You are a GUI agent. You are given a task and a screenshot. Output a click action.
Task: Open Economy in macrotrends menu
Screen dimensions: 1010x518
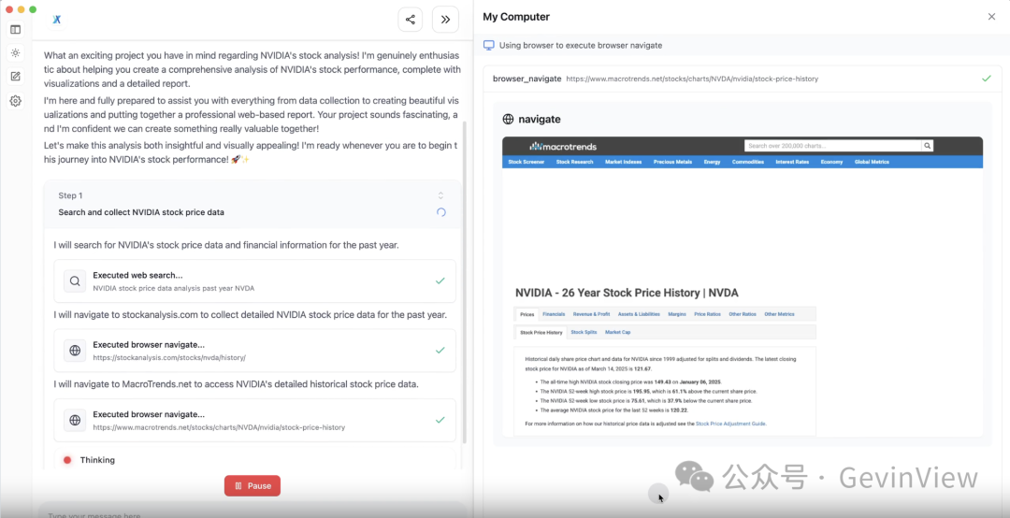[831, 162]
